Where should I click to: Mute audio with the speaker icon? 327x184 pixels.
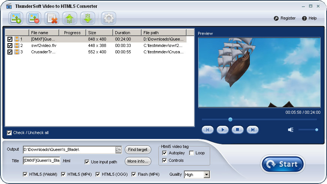click(x=291, y=130)
